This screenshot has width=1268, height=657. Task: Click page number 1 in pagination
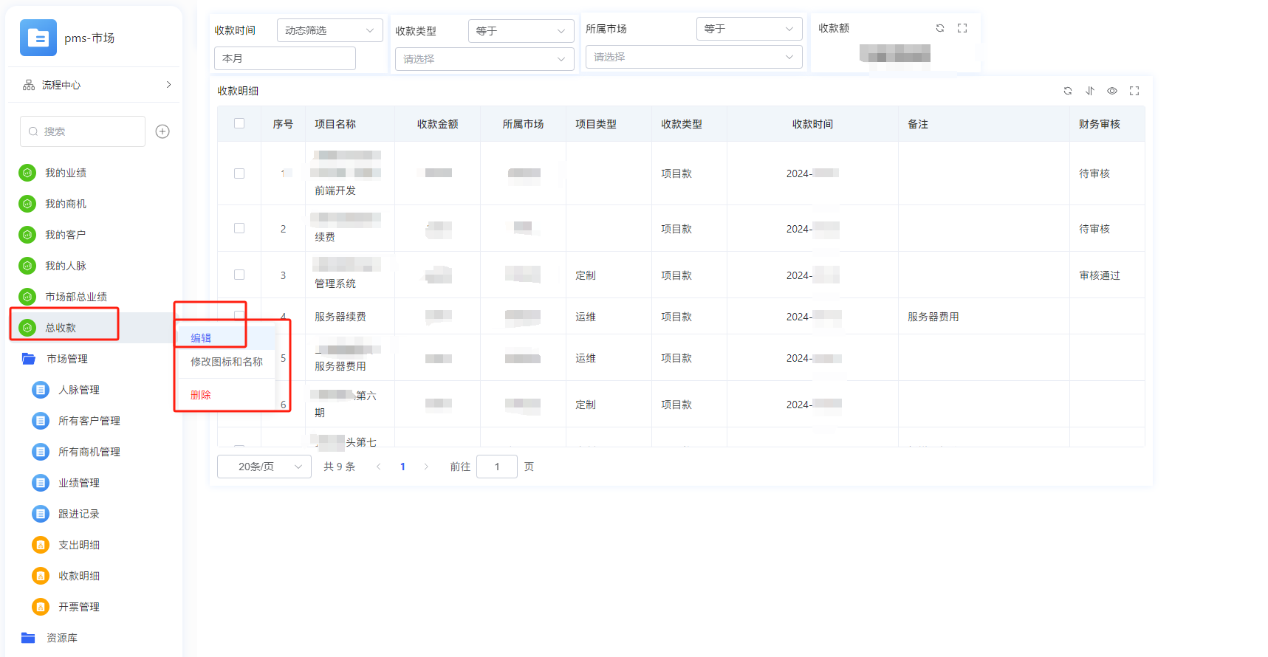(x=402, y=467)
